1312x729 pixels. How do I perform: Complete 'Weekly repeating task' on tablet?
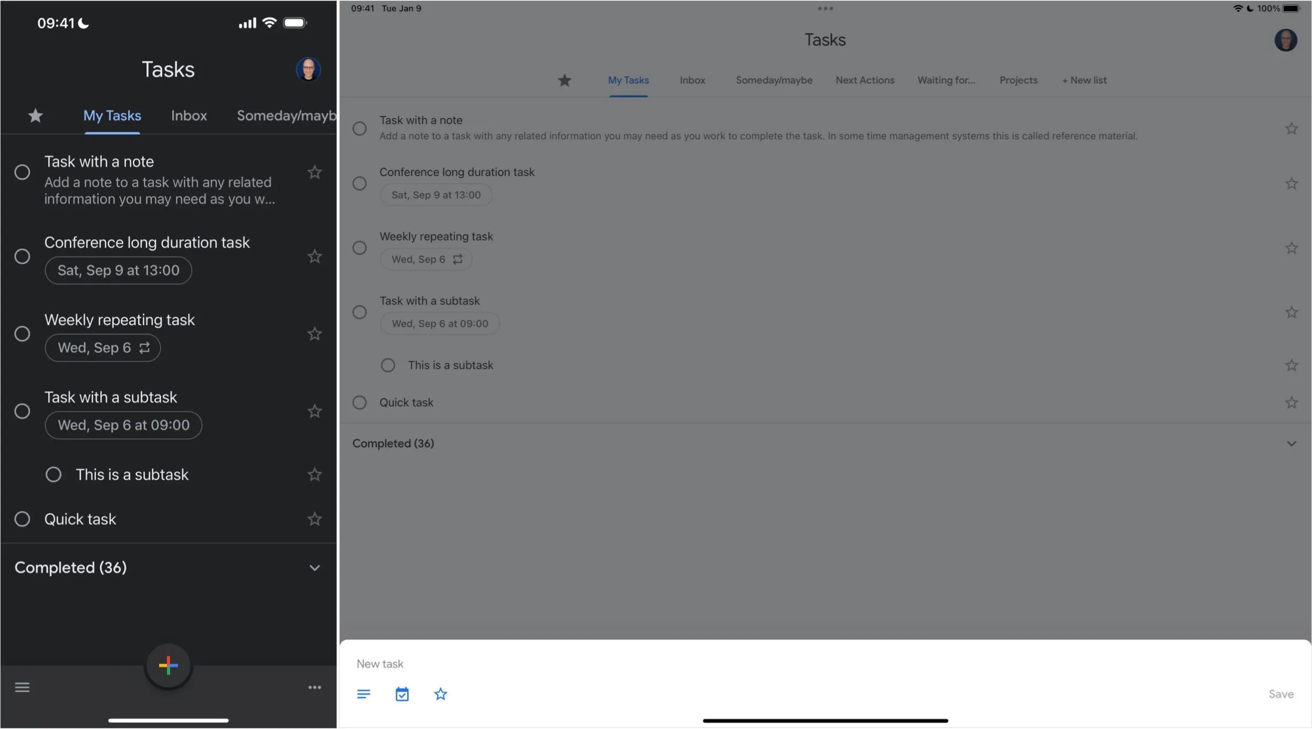359,248
